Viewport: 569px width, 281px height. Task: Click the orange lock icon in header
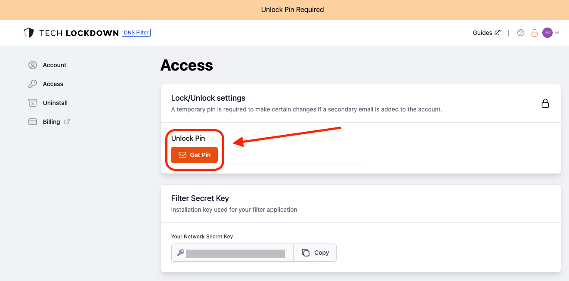pyautogui.click(x=535, y=33)
